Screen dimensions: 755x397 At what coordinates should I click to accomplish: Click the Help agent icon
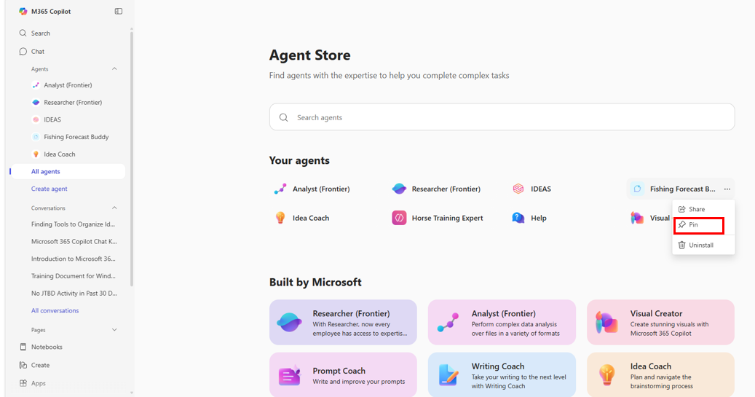518,218
